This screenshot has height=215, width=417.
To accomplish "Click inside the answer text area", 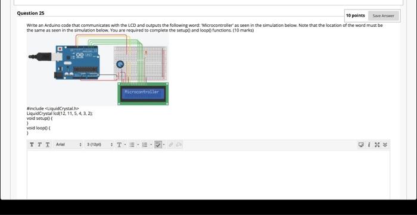I will (x=208, y=175).
